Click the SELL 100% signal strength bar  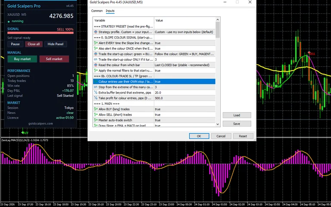(x=41, y=33)
